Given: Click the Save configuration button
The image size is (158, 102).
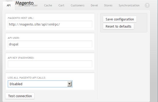Looking at the screenshot, I should click(x=120, y=19).
